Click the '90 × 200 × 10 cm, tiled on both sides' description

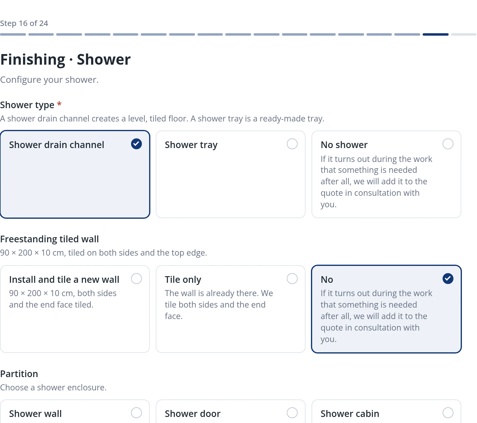104,253
